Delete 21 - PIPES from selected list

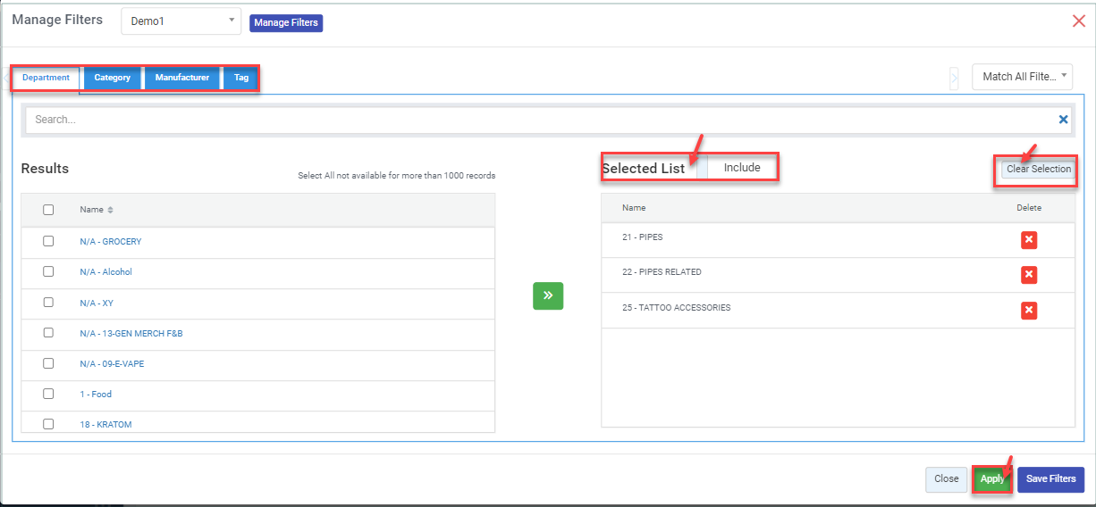coord(1029,240)
